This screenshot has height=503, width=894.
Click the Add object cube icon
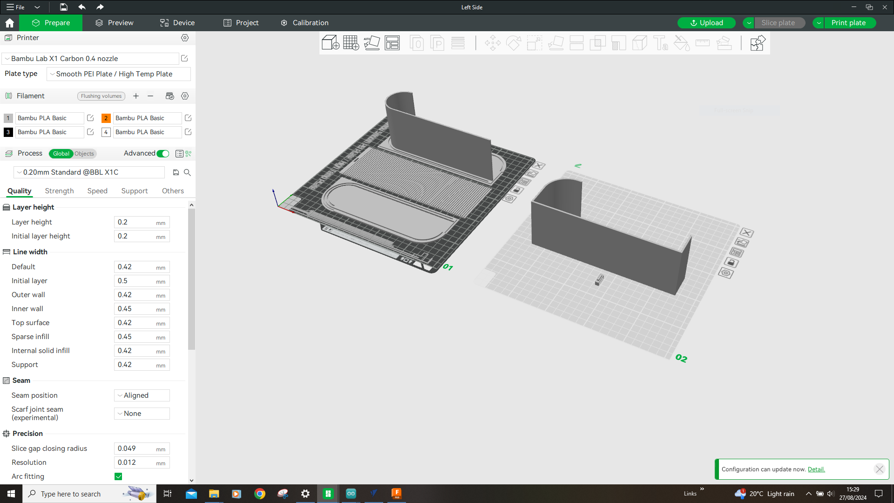click(x=331, y=43)
